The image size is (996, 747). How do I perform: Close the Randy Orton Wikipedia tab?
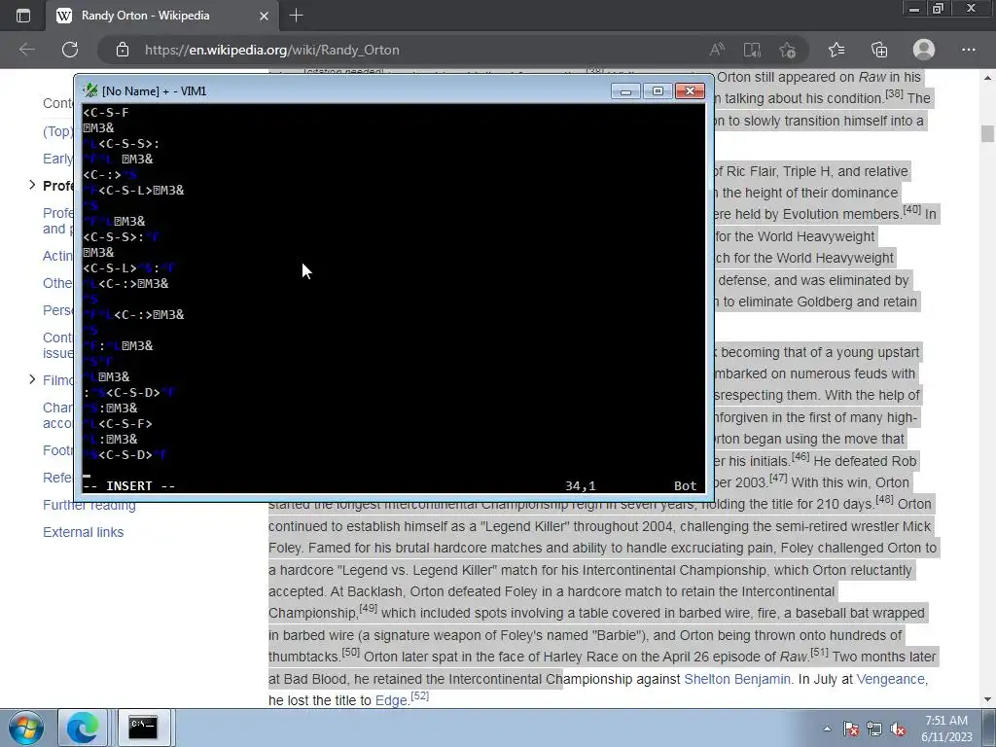(x=264, y=16)
